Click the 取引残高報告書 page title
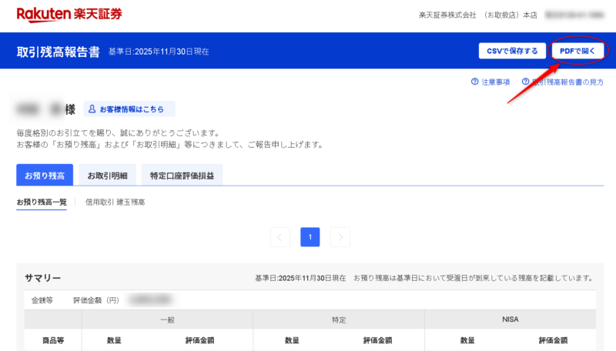This screenshot has height=351, width=616. click(x=58, y=52)
